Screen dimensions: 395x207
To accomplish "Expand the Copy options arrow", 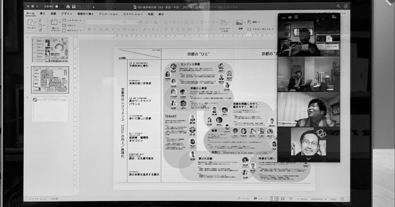I will (x=44, y=25).
